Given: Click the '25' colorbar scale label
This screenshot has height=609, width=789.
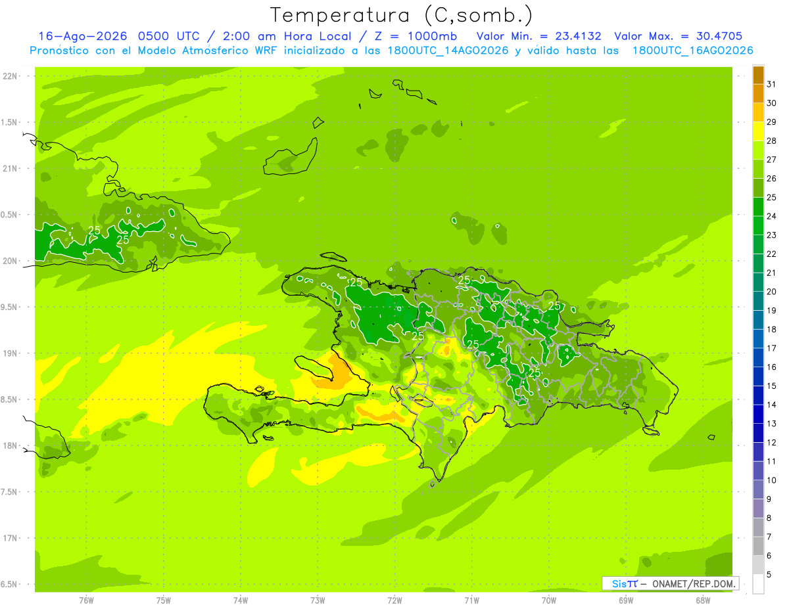Looking at the screenshot, I should (772, 197).
